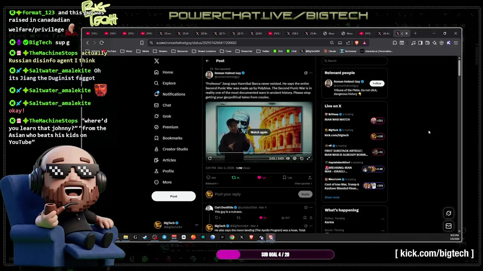
Task: Open Grok explain icon on main post
Action: [306, 73]
